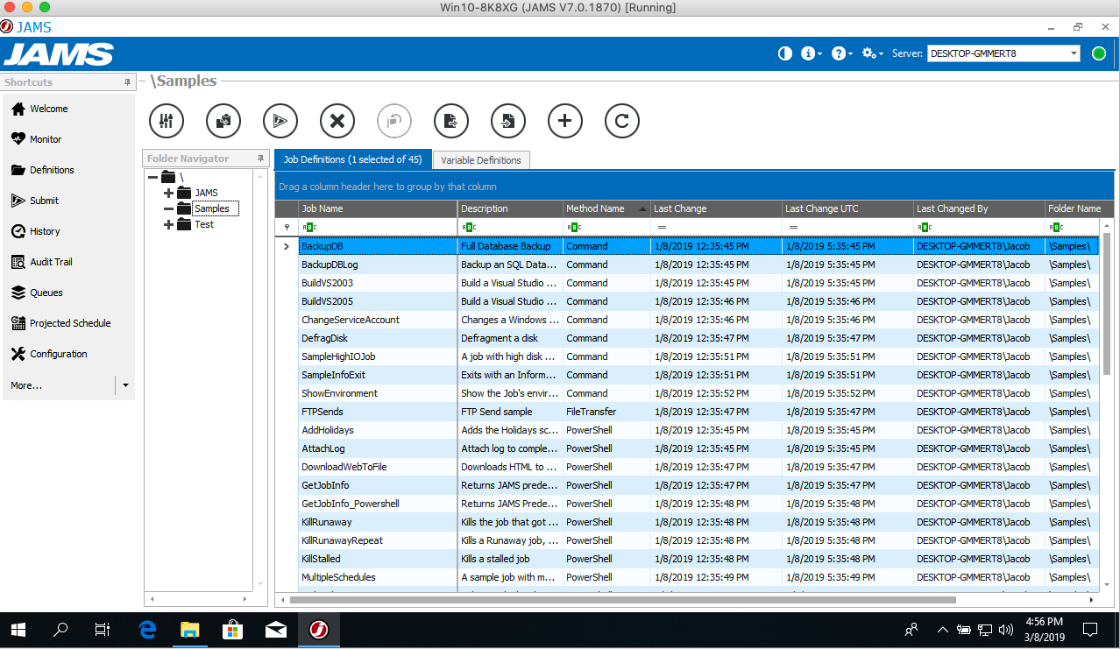Open Task View on taskbar
The width and height of the screenshot is (1120, 649).
coord(103,629)
